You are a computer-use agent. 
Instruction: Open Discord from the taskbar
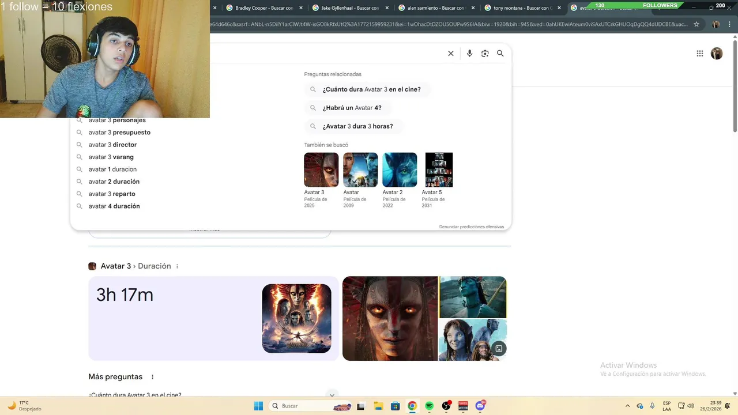(x=480, y=406)
